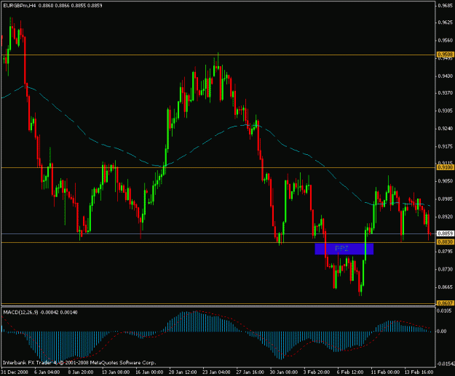The image size is (455, 376).
Task: Click the 0.9050 price axis value
Action: tap(445, 181)
